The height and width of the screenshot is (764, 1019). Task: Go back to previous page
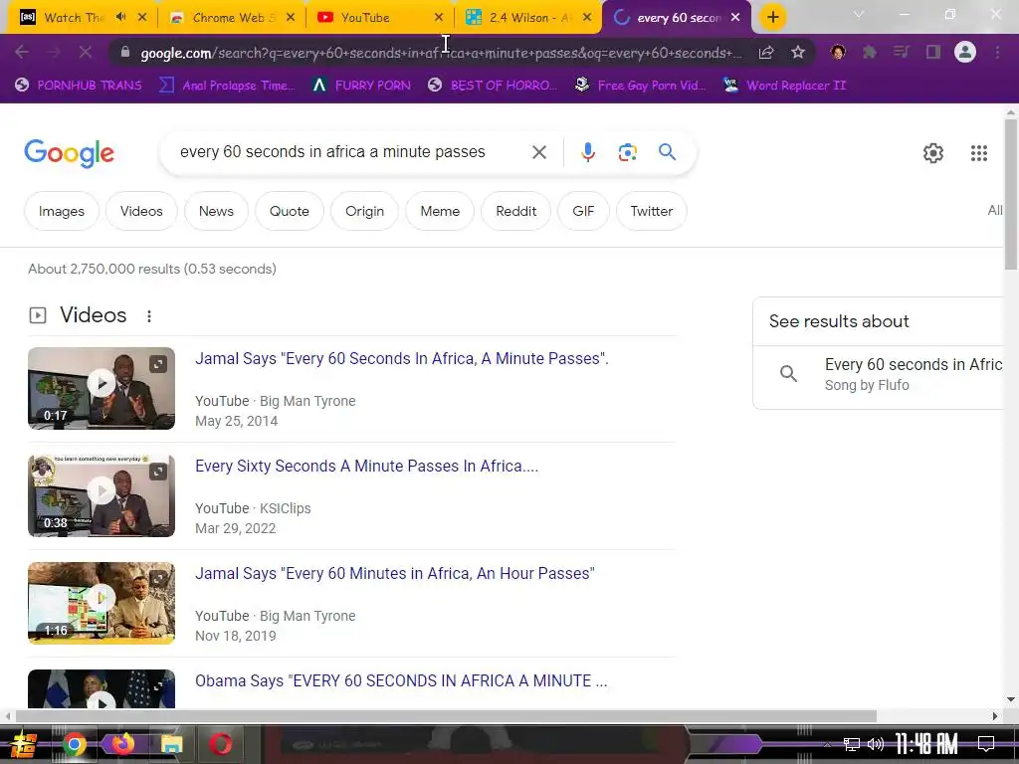pos(22,52)
